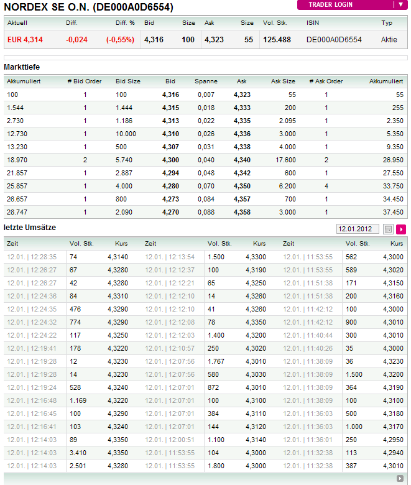Open the calendar date picker icon
Image resolution: width=411 pixels, height=485 pixels.
point(389,229)
